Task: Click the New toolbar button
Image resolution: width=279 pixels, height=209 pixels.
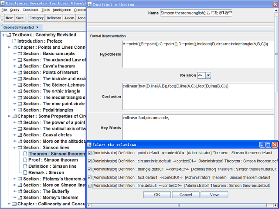Action: tap(9, 18)
